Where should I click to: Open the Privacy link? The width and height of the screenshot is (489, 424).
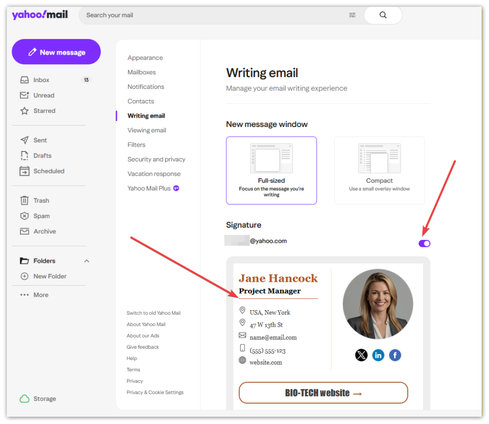[135, 381]
